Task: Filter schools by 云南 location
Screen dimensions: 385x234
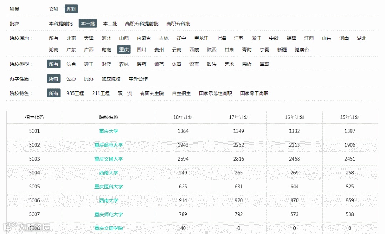Action: (176, 50)
